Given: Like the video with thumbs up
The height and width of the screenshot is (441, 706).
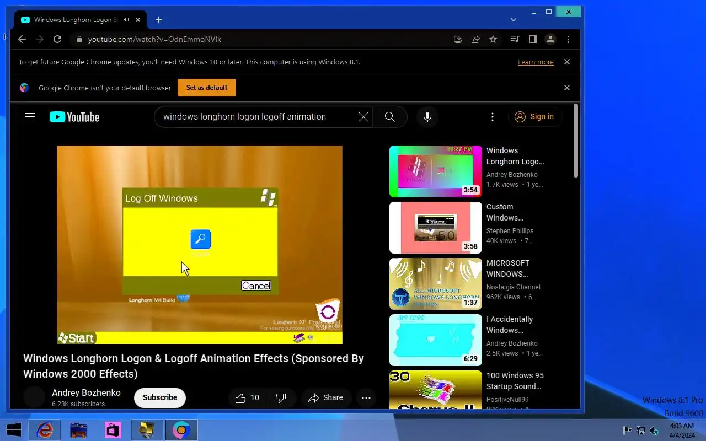Looking at the screenshot, I should point(248,397).
